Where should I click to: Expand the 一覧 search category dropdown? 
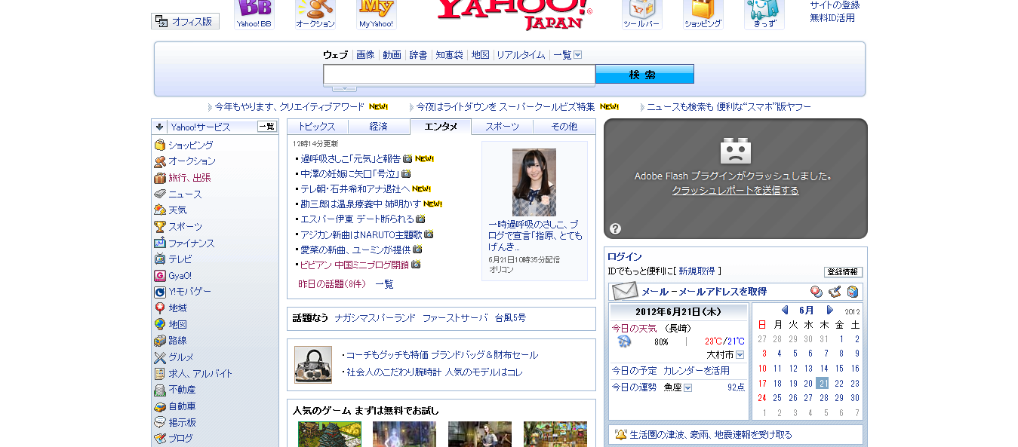(577, 55)
